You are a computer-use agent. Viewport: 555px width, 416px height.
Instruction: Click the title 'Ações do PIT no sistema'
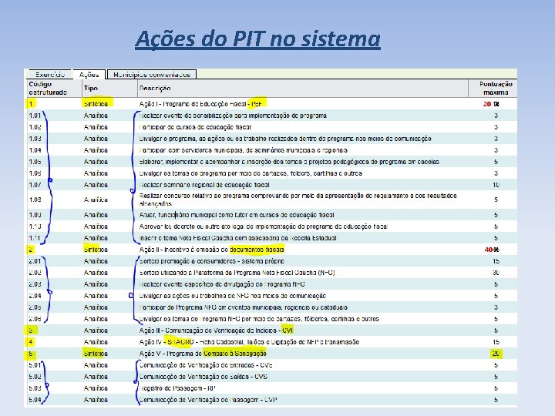tap(257, 39)
